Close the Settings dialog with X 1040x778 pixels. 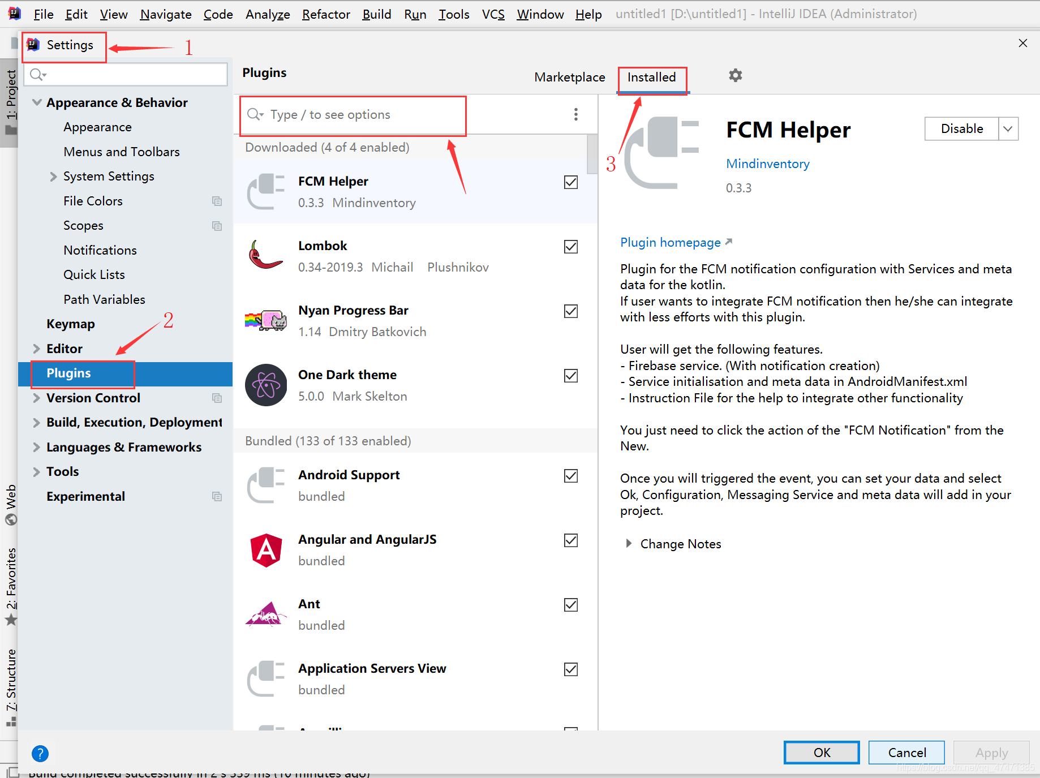tap(1022, 43)
